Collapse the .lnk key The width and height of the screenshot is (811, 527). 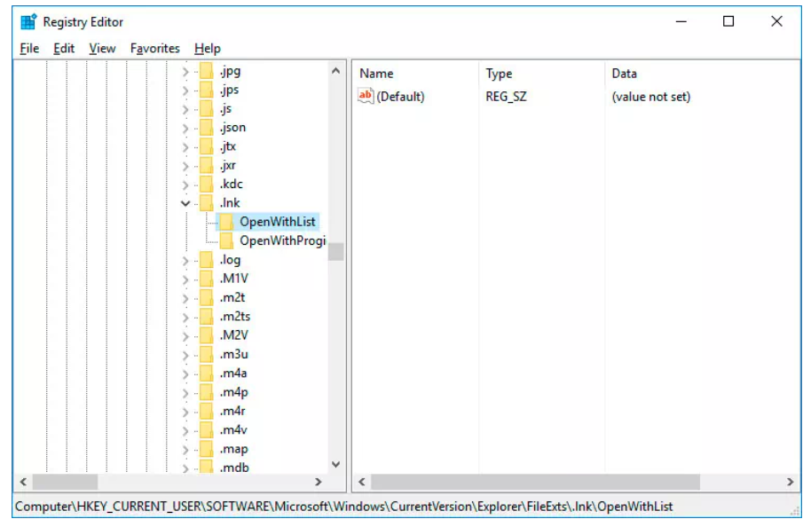tap(185, 203)
